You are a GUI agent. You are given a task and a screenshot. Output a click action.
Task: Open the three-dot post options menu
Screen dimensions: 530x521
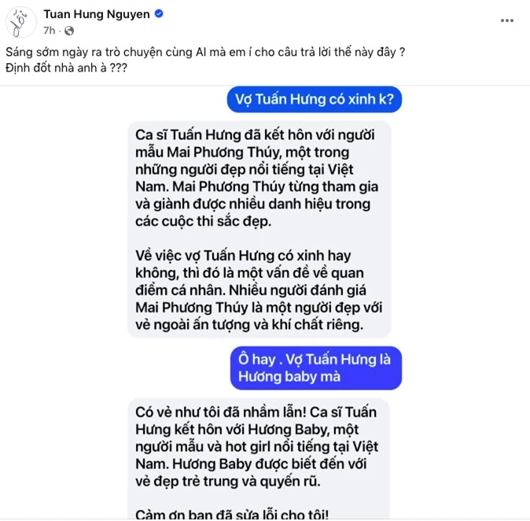tap(507, 20)
